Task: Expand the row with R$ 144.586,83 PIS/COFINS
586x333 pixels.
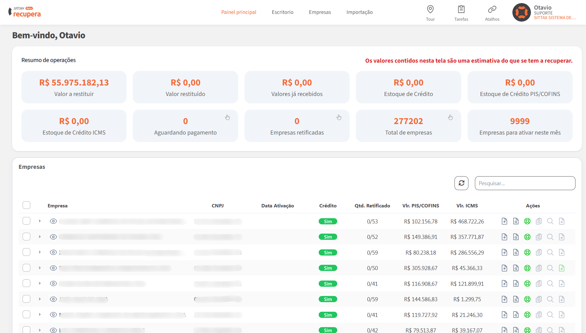Action: [x=40, y=299]
